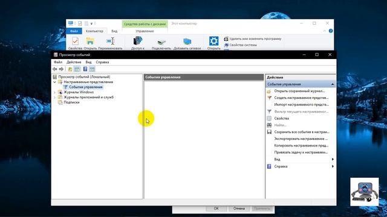The height and width of the screenshot is (217, 387).
Task: Click the properties sheet icon in Actions
Action: pos(269,118)
